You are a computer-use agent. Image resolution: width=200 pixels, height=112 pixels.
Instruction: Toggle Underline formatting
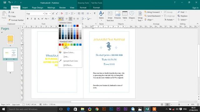tap(35, 19)
